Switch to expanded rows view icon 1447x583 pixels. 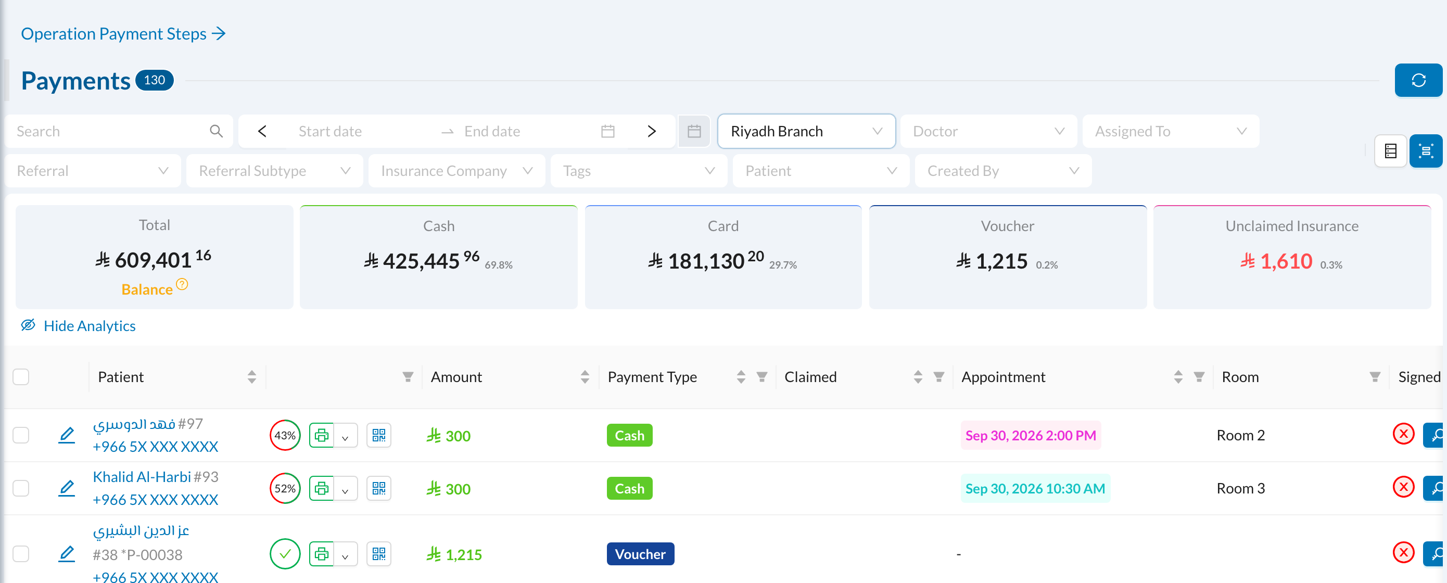[1426, 151]
